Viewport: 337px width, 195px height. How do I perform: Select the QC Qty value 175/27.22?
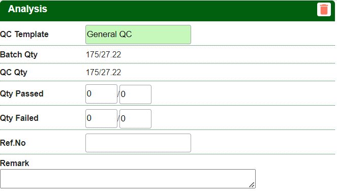[103, 73]
